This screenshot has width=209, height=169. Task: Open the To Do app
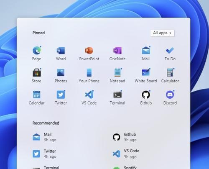(170, 54)
